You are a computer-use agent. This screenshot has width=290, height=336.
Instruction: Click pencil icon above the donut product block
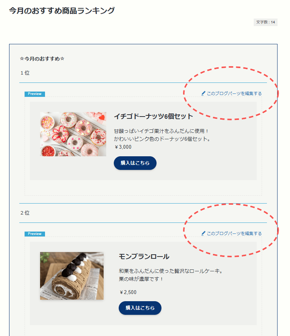pos(203,93)
